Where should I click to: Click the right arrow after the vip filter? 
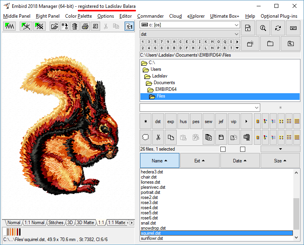point(246,121)
